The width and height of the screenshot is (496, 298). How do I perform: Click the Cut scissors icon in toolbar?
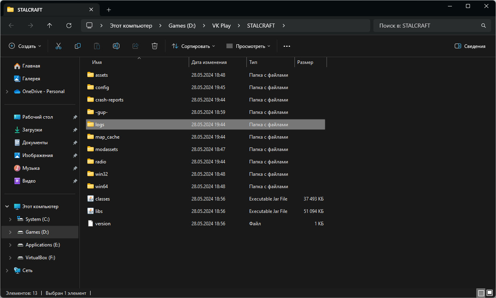pyautogui.click(x=58, y=46)
